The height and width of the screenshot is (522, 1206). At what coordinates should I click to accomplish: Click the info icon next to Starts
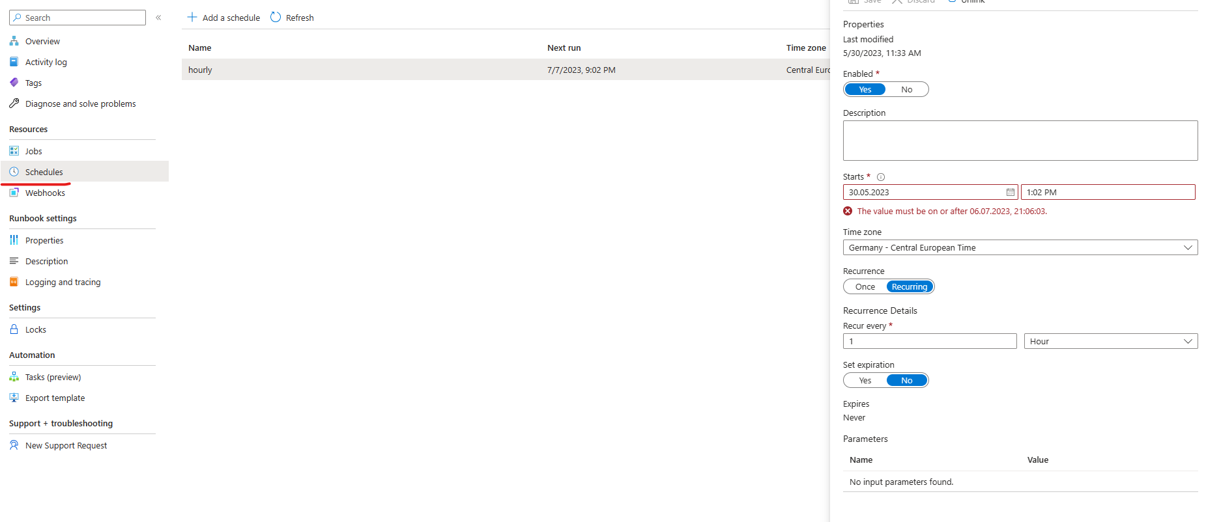click(881, 177)
